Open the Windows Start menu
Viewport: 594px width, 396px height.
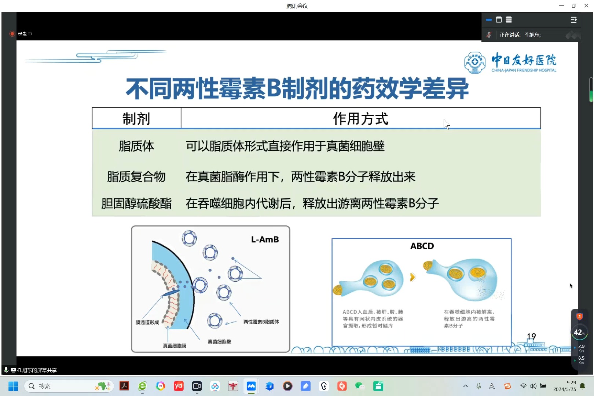(x=13, y=386)
